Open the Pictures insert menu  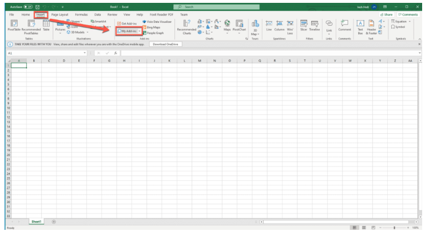[60, 27]
